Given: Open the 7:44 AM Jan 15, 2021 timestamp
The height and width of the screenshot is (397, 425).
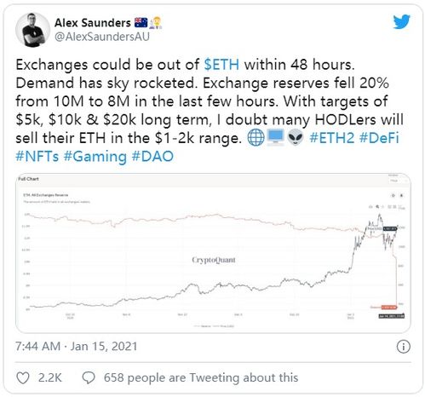Looking at the screenshot, I should (77, 347).
